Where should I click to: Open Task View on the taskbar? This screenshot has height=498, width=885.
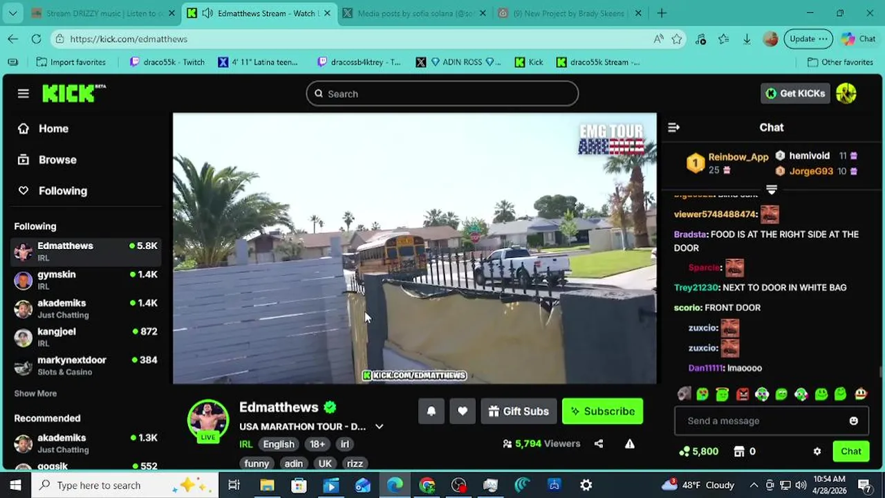[x=234, y=485]
